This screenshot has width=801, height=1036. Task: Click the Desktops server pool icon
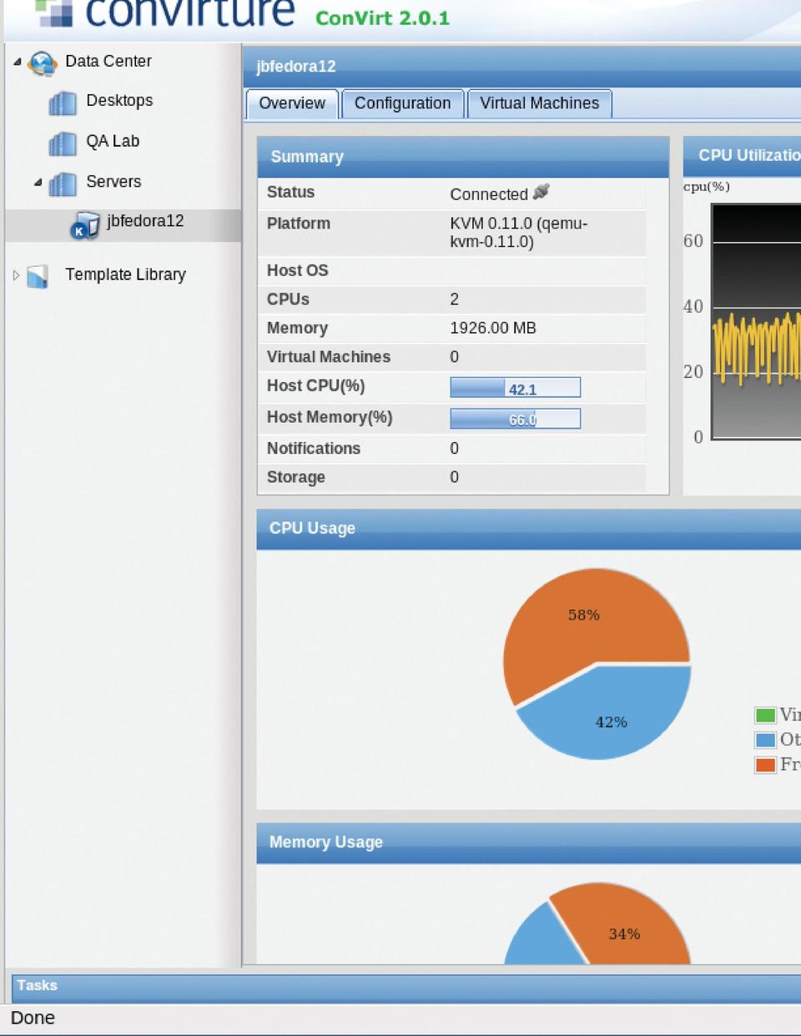63,103
